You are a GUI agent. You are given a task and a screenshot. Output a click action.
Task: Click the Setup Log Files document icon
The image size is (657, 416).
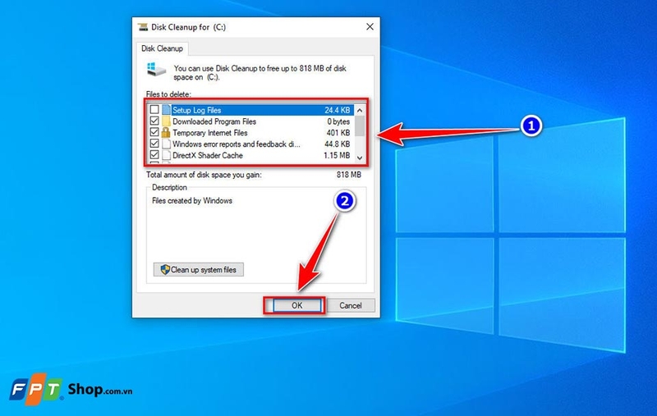tap(167, 110)
